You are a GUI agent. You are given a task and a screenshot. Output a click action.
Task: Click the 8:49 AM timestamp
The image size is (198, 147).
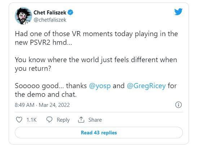(x=25, y=105)
